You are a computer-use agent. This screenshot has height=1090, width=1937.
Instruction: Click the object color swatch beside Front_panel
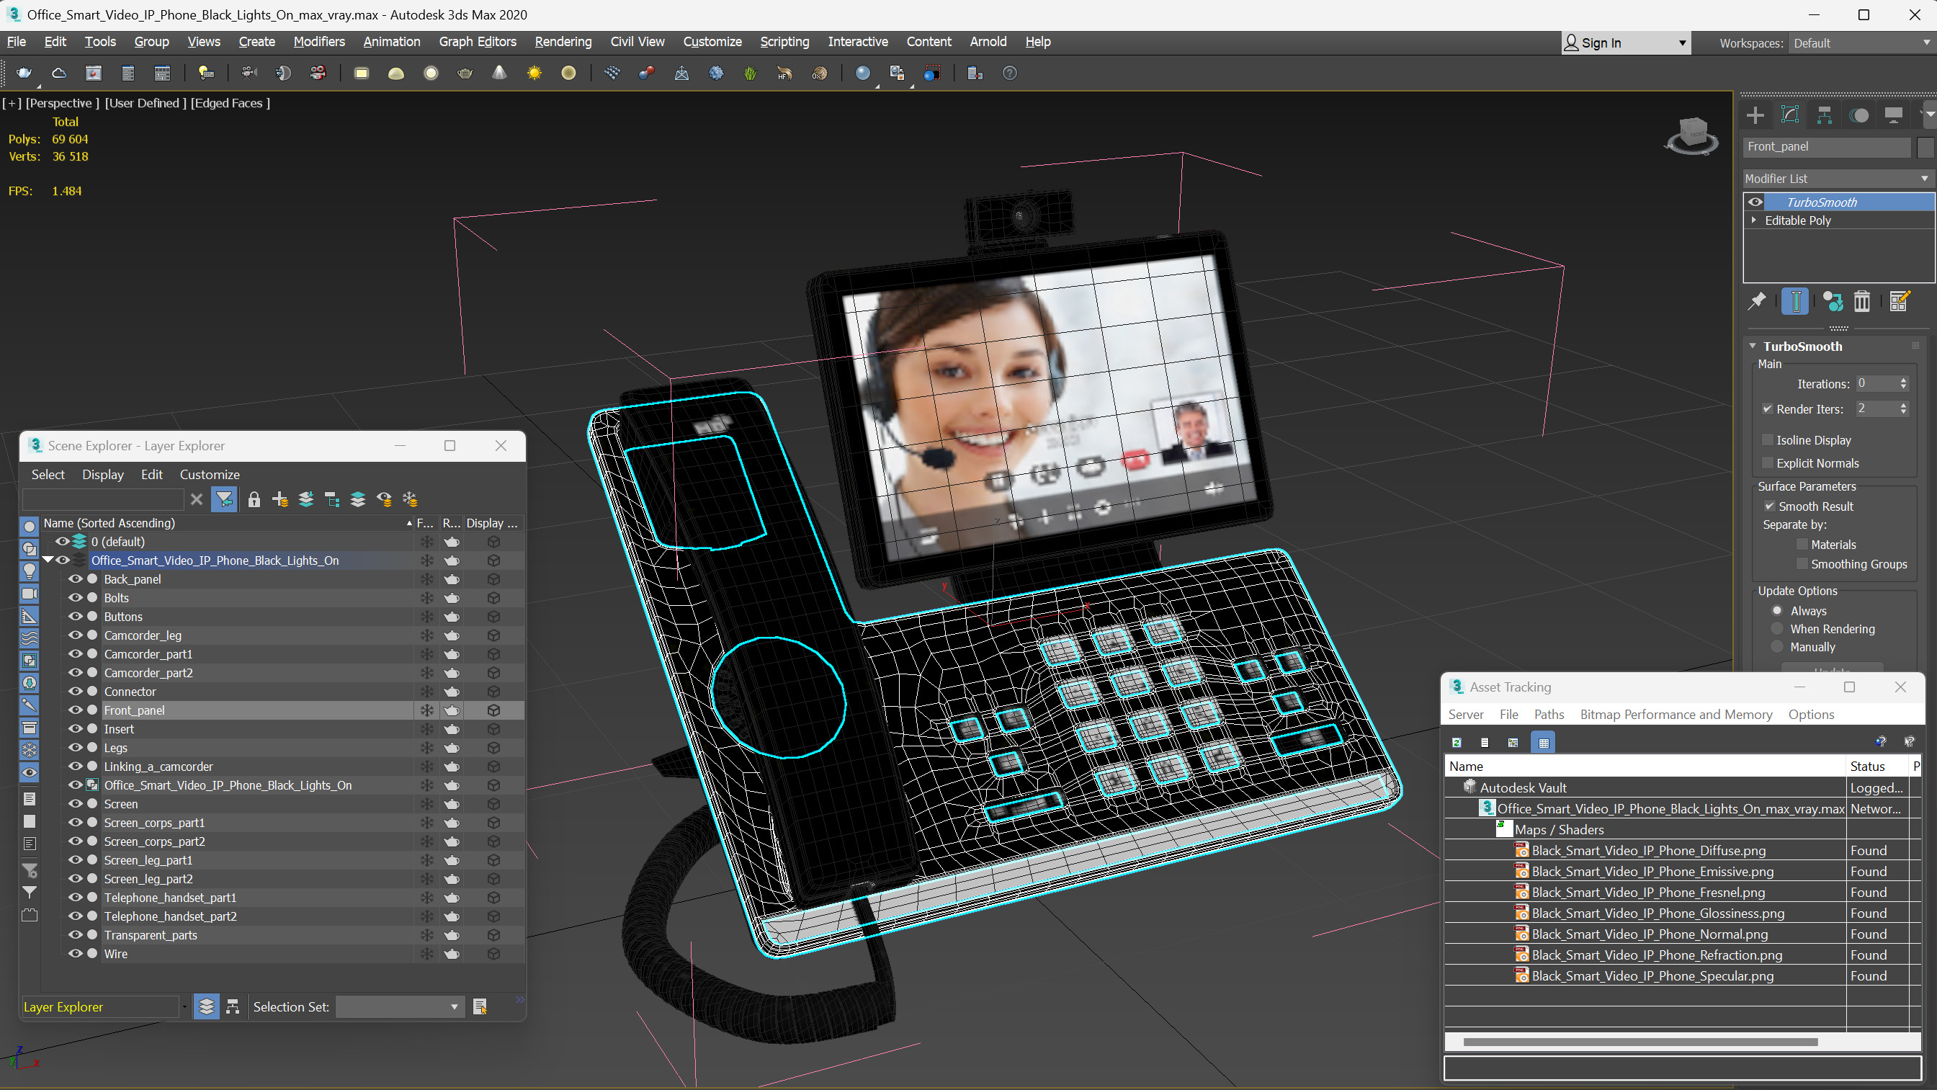click(x=1924, y=147)
